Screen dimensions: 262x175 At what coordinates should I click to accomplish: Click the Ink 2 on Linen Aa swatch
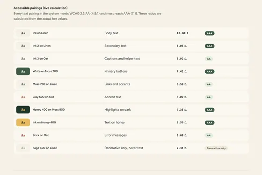[x=23, y=46]
